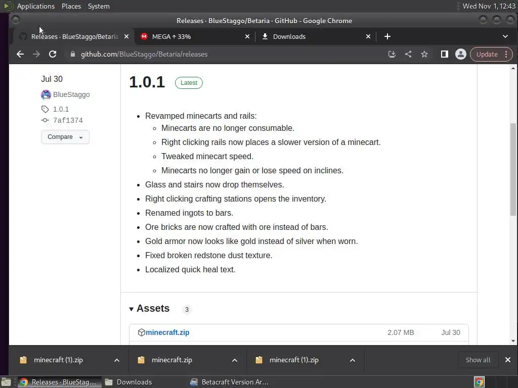This screenshot has width=518, height=388.
Task: Click the install app icon in address bar
Action: pyautogui.click(x=392, y=54)
